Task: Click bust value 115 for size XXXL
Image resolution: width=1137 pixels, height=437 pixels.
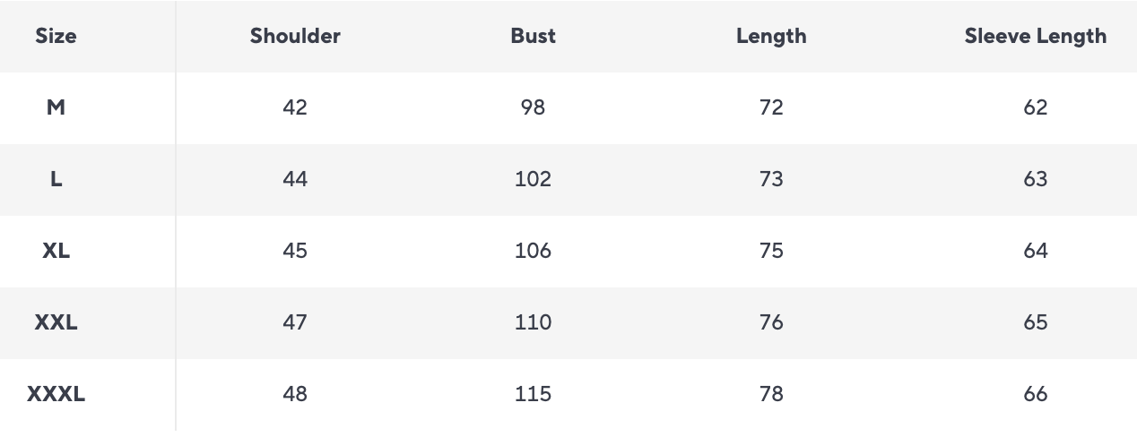Action: tap(533, 394)
